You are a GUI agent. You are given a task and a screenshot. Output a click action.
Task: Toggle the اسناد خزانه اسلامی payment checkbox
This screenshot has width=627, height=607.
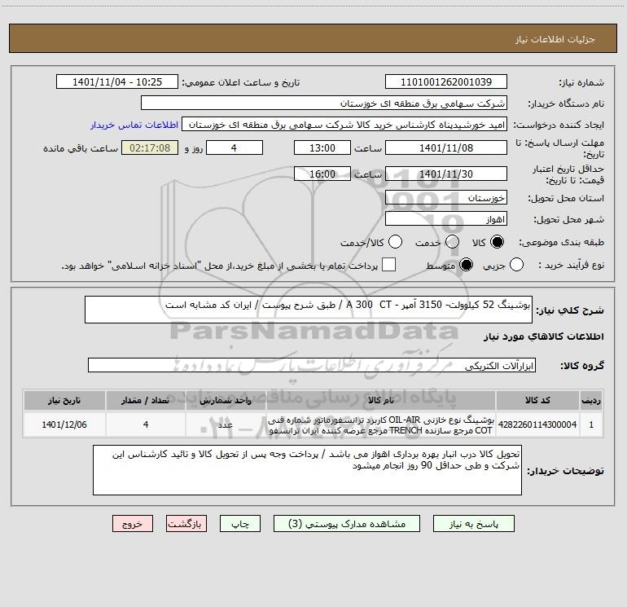(x=389, y=265)
